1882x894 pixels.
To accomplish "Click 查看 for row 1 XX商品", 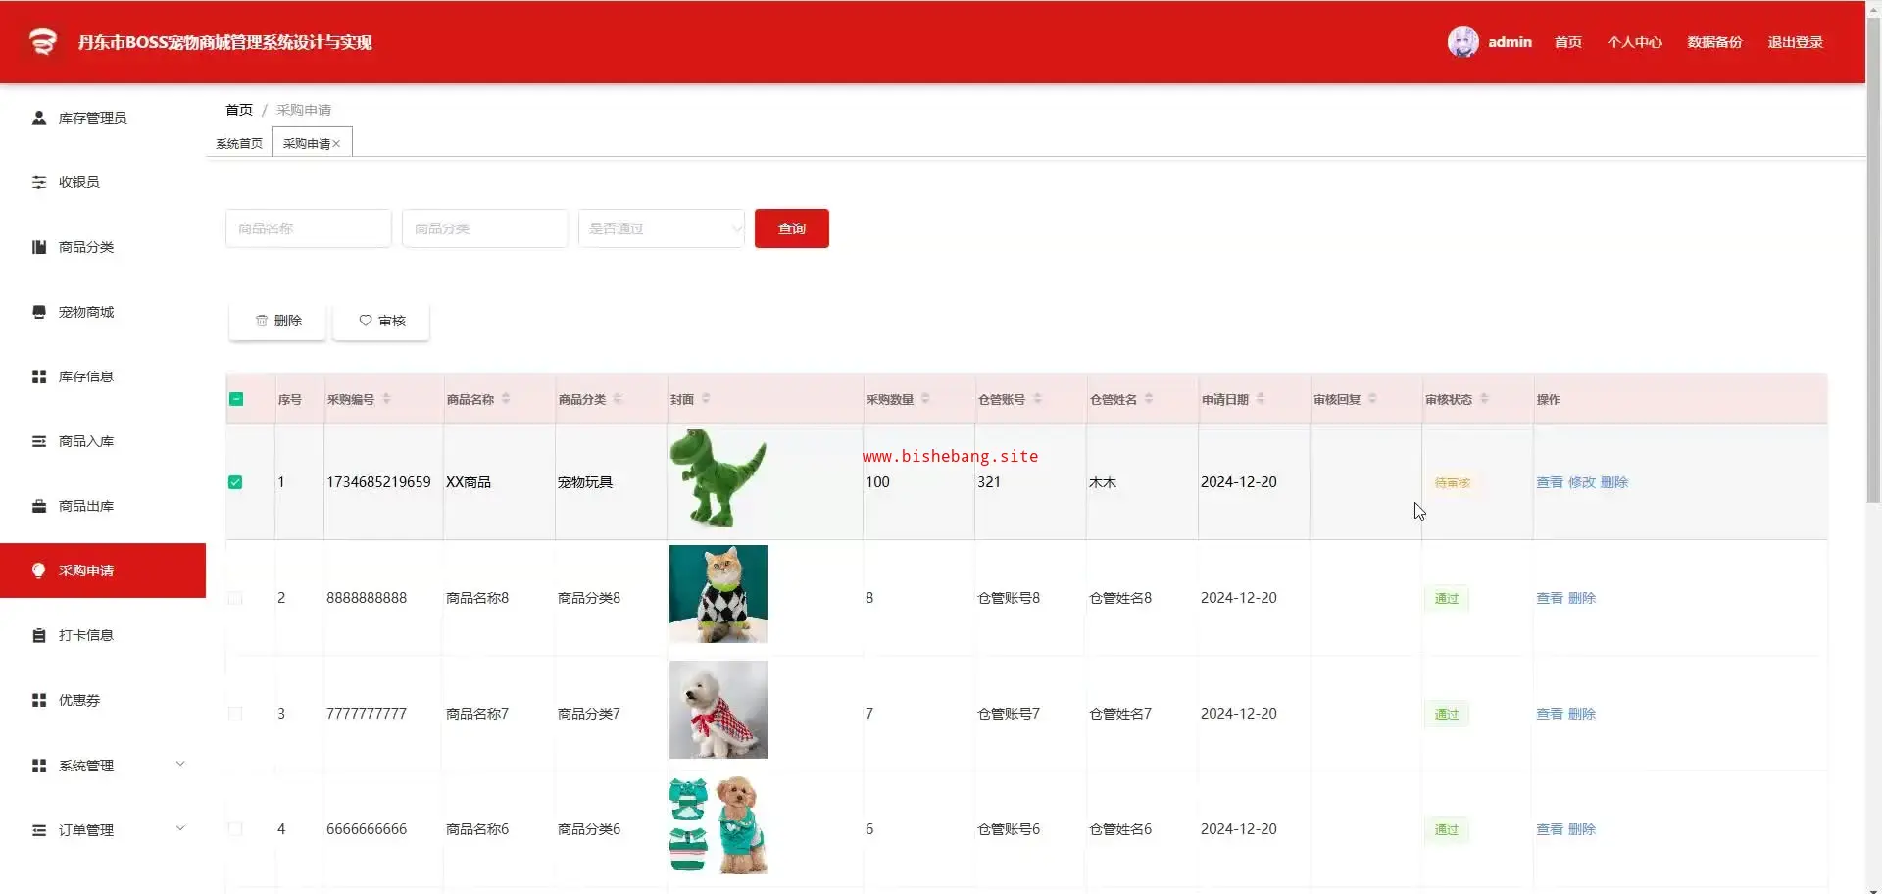I will [1550, 482].
